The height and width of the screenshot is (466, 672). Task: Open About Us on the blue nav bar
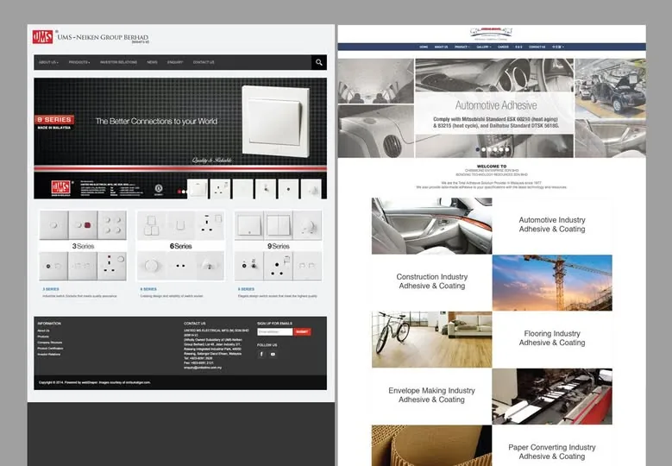click(x=441, y=47)
